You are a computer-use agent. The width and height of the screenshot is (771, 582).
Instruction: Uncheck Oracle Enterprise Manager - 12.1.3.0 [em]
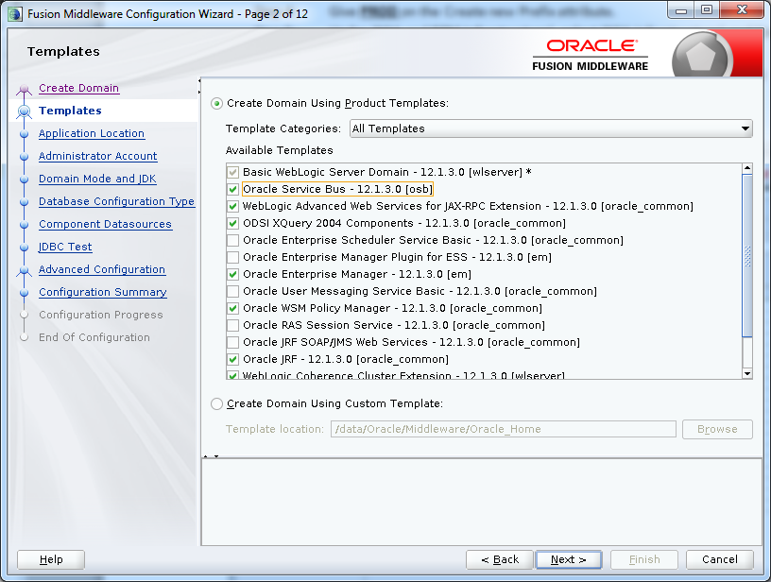pyautogui.click(x=233, y=274)
